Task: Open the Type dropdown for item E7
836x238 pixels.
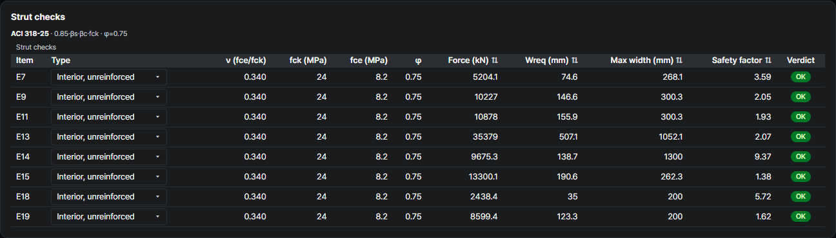Action: pyautogui.click(x=109, y=77)
